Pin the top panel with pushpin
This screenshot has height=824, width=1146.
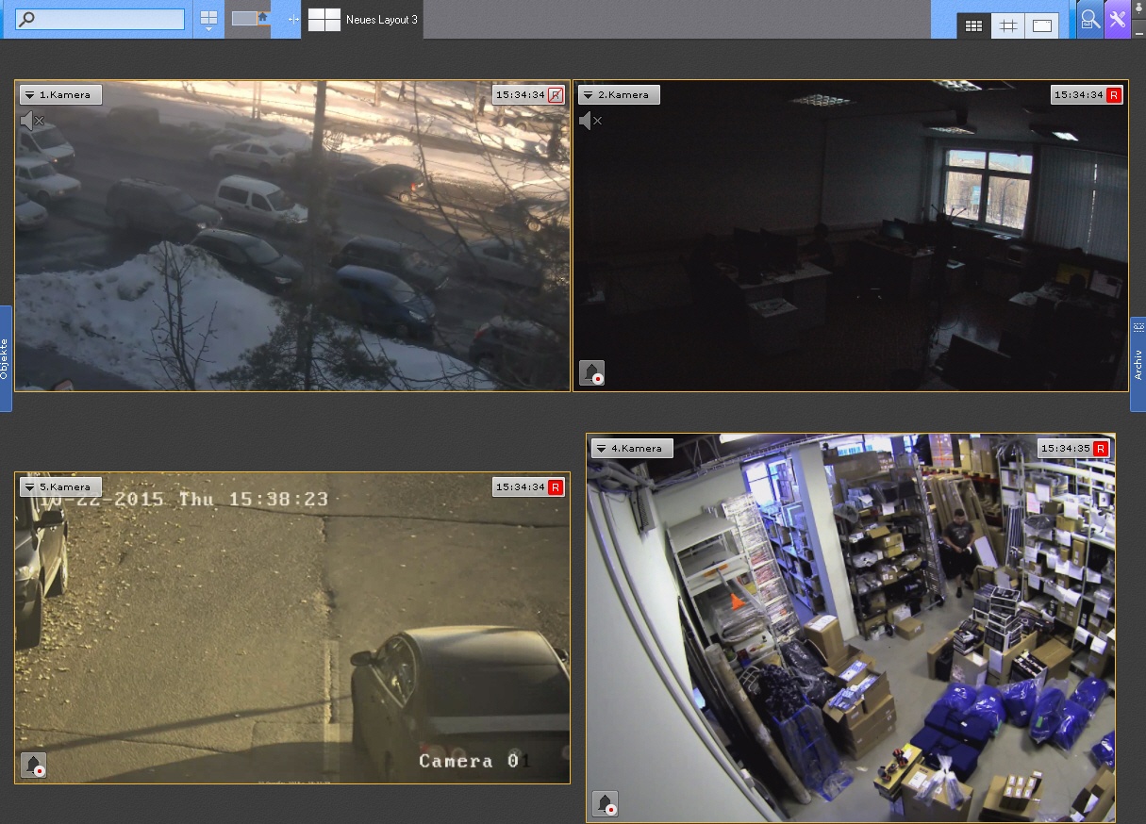coord(1138,6)
